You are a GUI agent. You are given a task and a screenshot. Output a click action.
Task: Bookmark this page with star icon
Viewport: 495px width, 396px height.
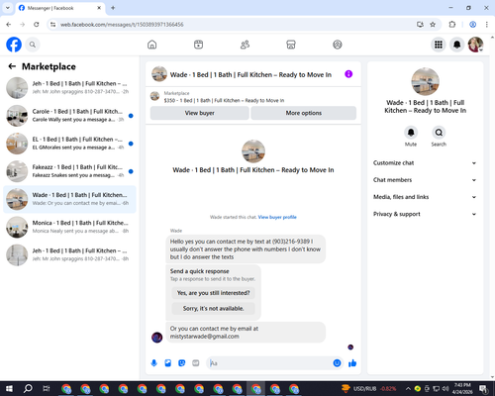433,25
